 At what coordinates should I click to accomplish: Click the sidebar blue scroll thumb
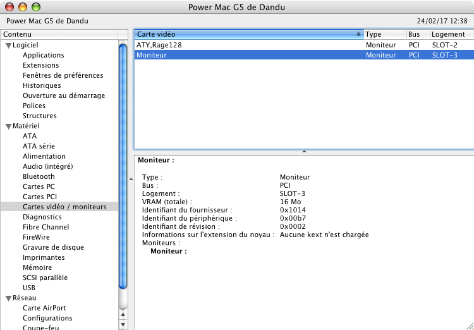pos(123,166)
